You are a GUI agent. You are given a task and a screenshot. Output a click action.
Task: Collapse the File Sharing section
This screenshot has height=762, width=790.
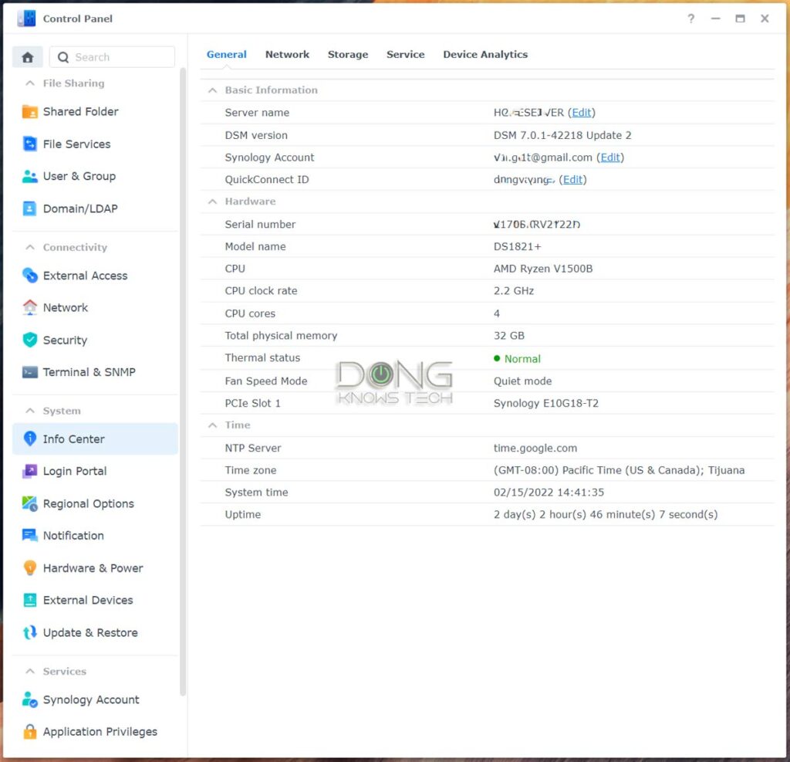(30, 83)
